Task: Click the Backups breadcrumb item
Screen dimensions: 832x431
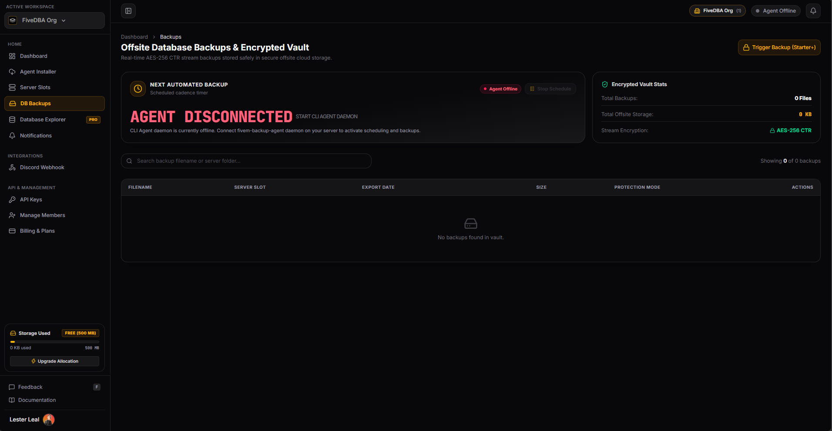Action: click(171, 37)
